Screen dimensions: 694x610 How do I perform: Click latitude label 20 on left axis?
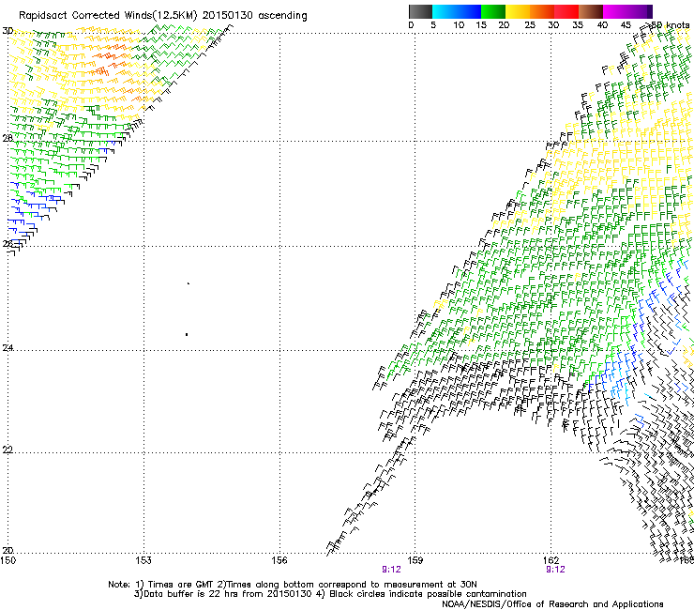coord(8,550)
